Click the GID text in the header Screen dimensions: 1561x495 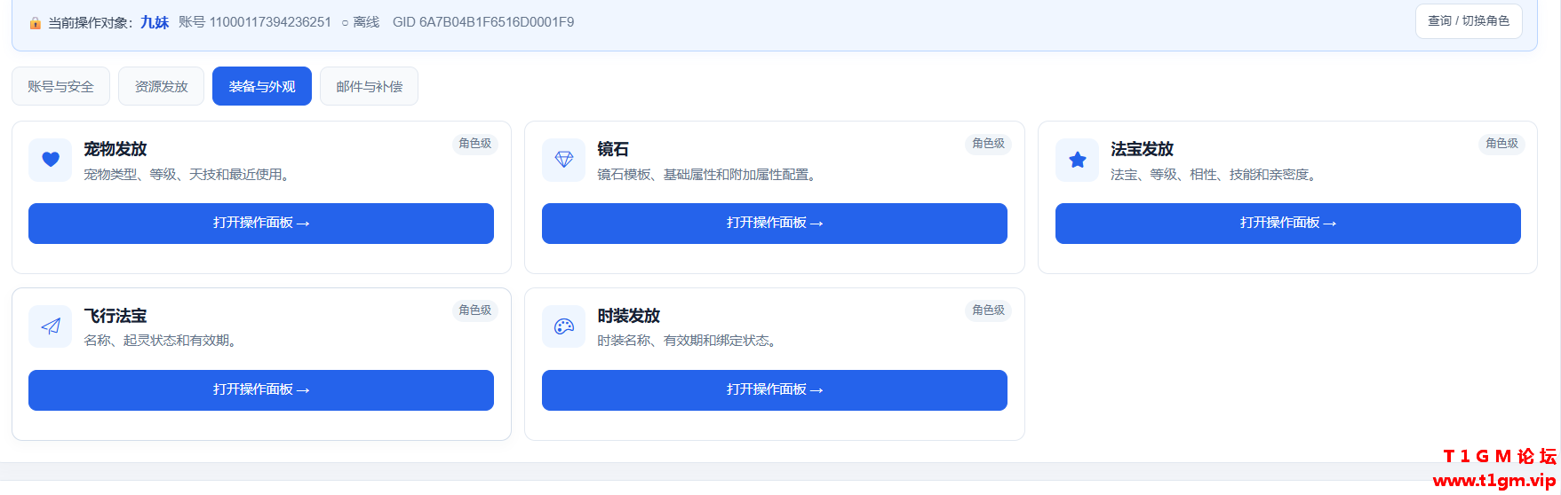coord(483,22)
